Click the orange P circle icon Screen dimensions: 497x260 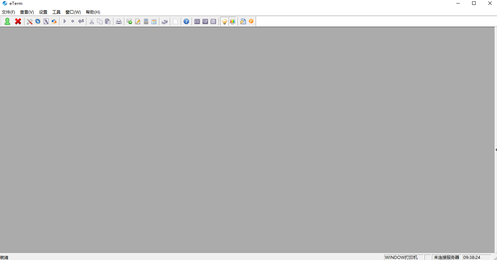pos(251,22)
